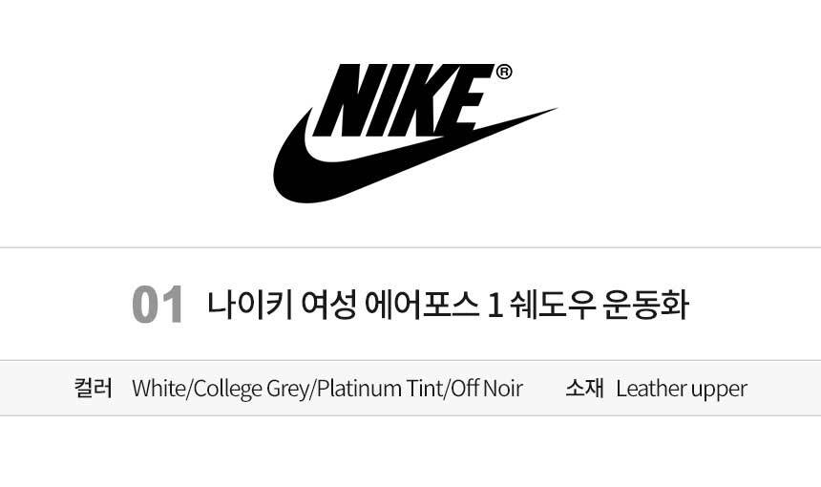The image size is (821, 487).
Task: Click the word Leather in material info
Action: click(651, 389)
